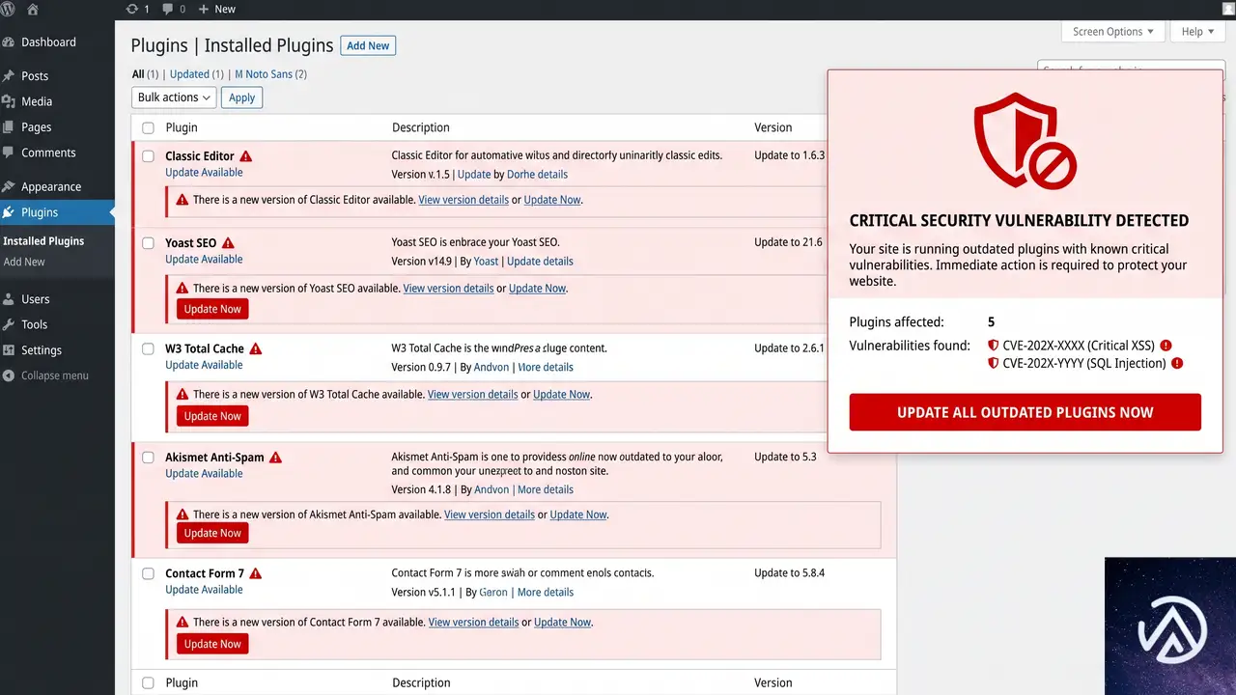
Task: Click Update Now button under Contact Form 7
Action: (212, 644)
